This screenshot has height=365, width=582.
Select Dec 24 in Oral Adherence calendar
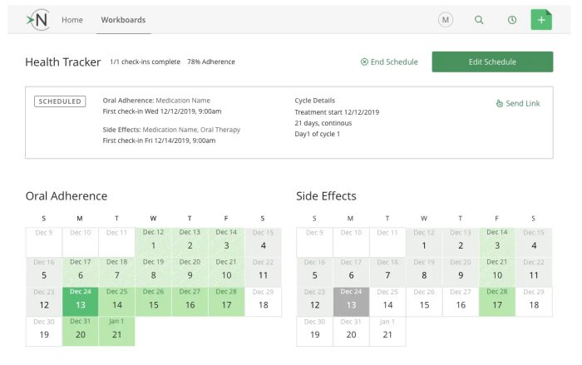pos(81,299)
